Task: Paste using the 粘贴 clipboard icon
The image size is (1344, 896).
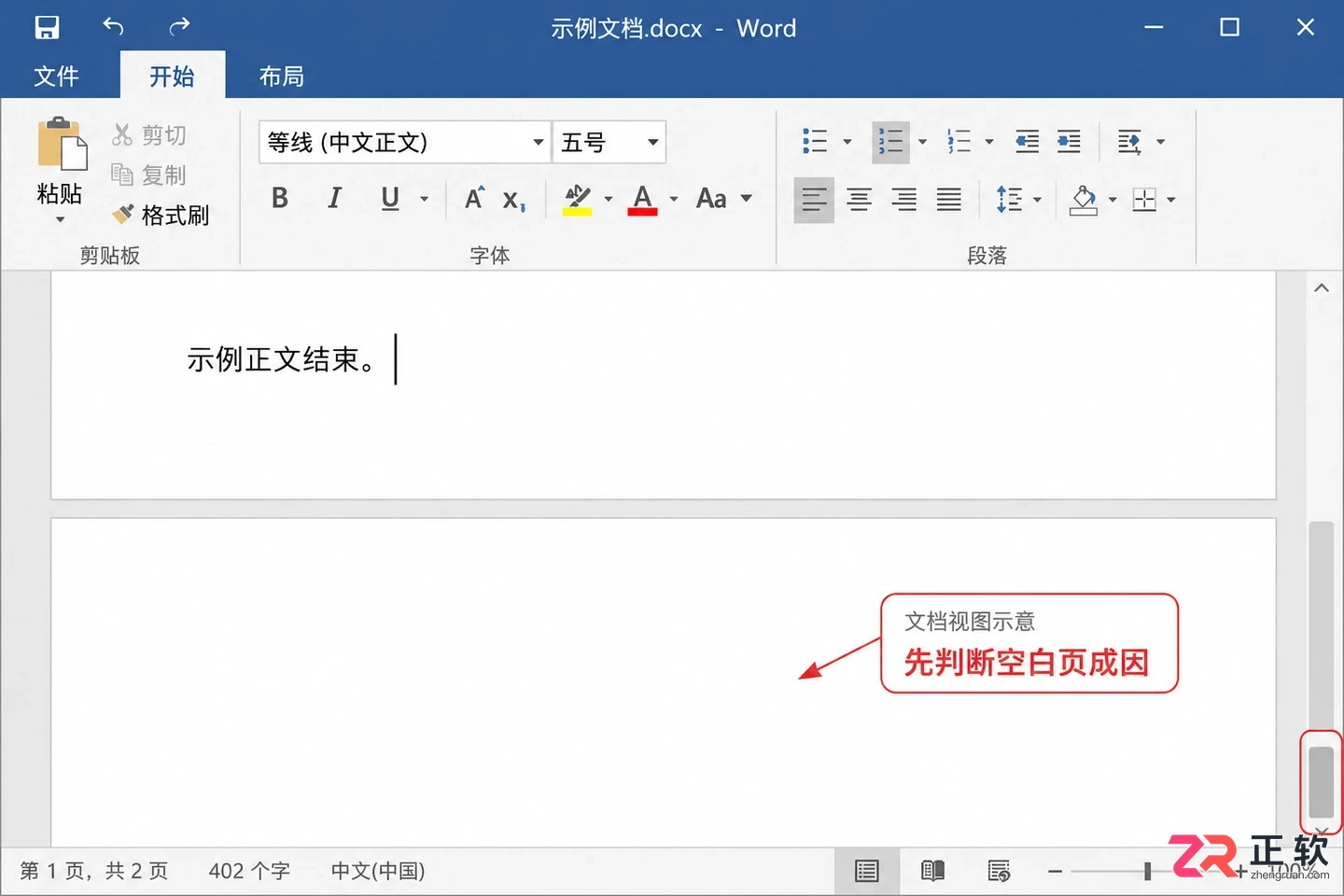Action: [x=61, y=146]
